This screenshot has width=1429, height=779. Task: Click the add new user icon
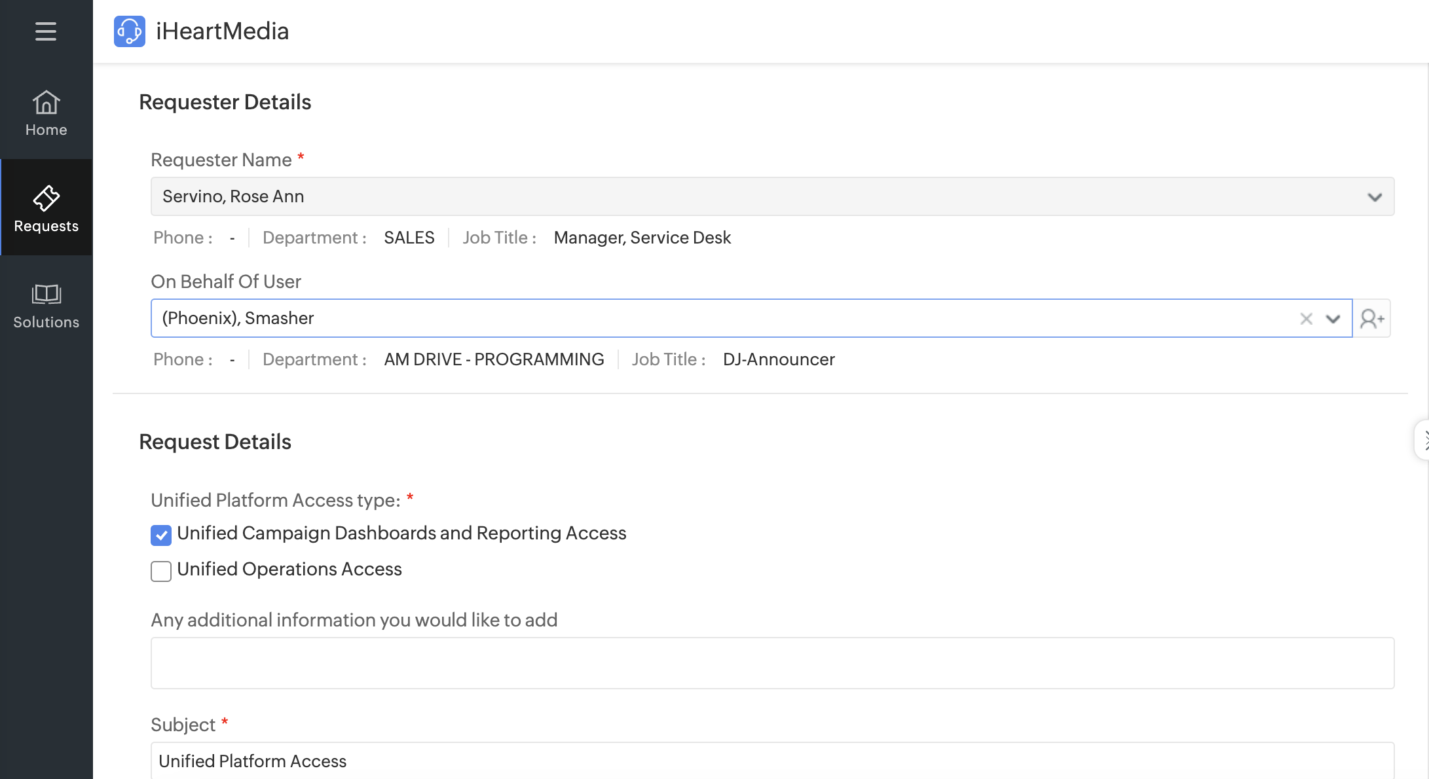click(x=1372, y=319)
